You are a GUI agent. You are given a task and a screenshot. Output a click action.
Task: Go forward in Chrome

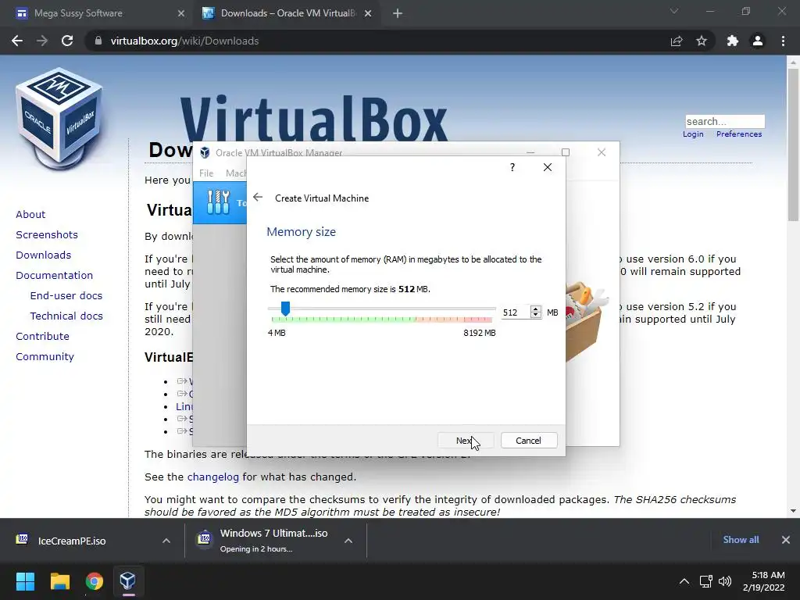[x=42, y=41]
